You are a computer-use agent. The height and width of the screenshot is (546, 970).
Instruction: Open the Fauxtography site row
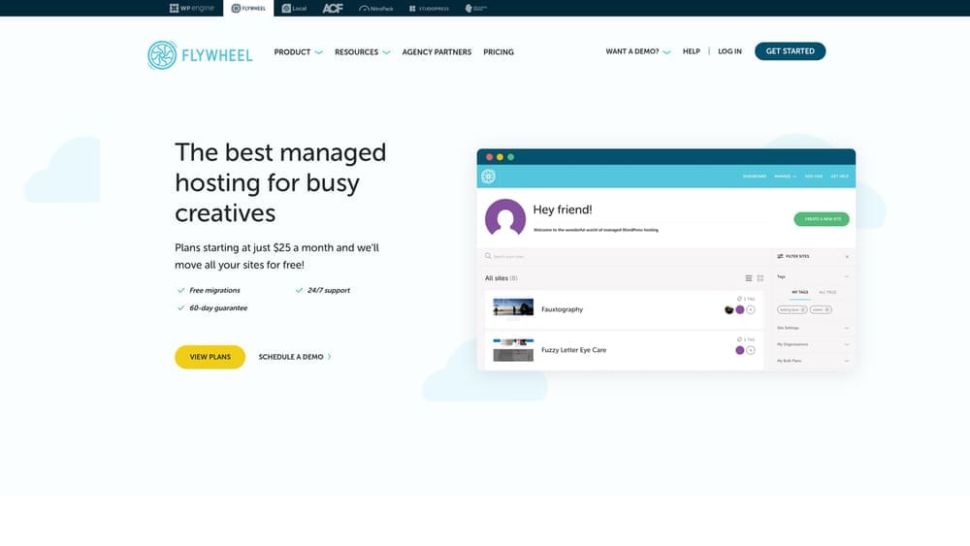pos(624,309)
